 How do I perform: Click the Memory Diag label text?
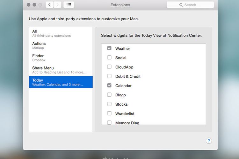click(127, 123)
